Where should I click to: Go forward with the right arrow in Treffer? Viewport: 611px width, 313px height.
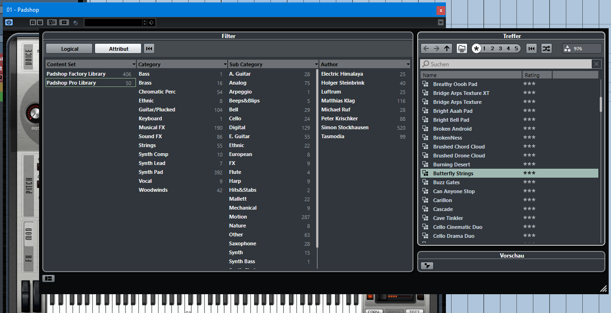(x=436, y=48)
